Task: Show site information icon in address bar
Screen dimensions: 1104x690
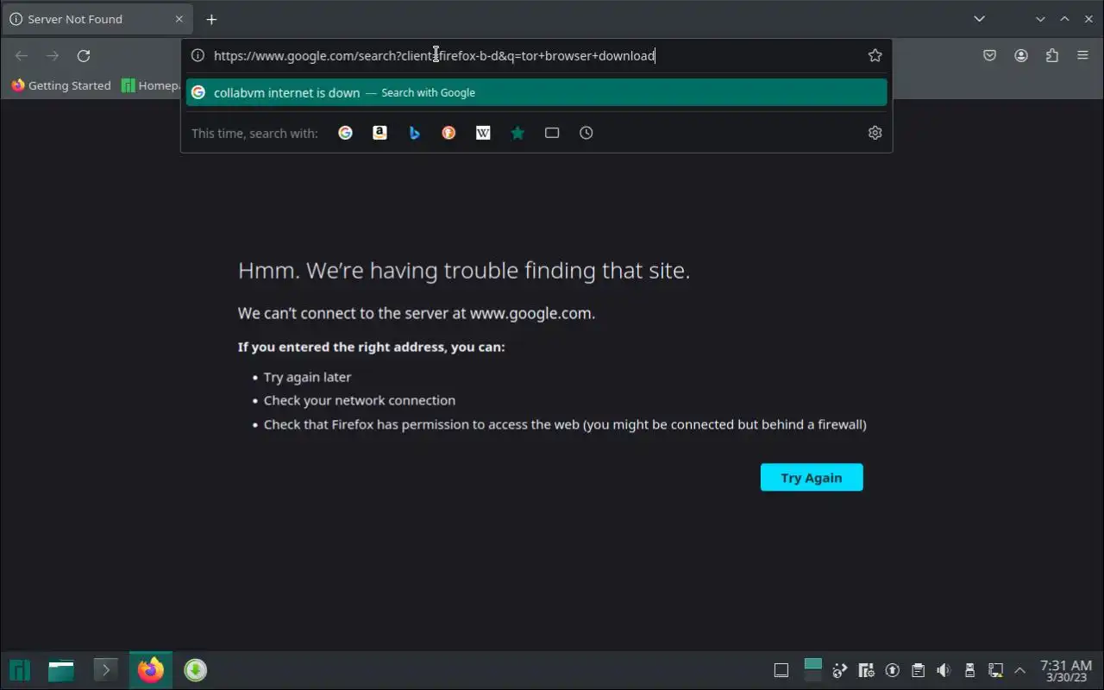Action: (x=198, y=55)
